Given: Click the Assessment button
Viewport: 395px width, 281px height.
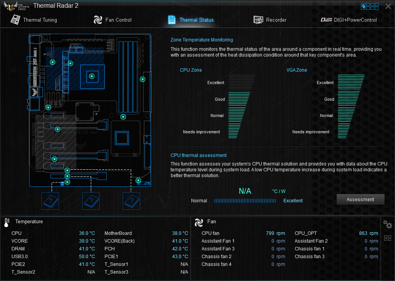Looking at the screenshot, I should (360, 200).
